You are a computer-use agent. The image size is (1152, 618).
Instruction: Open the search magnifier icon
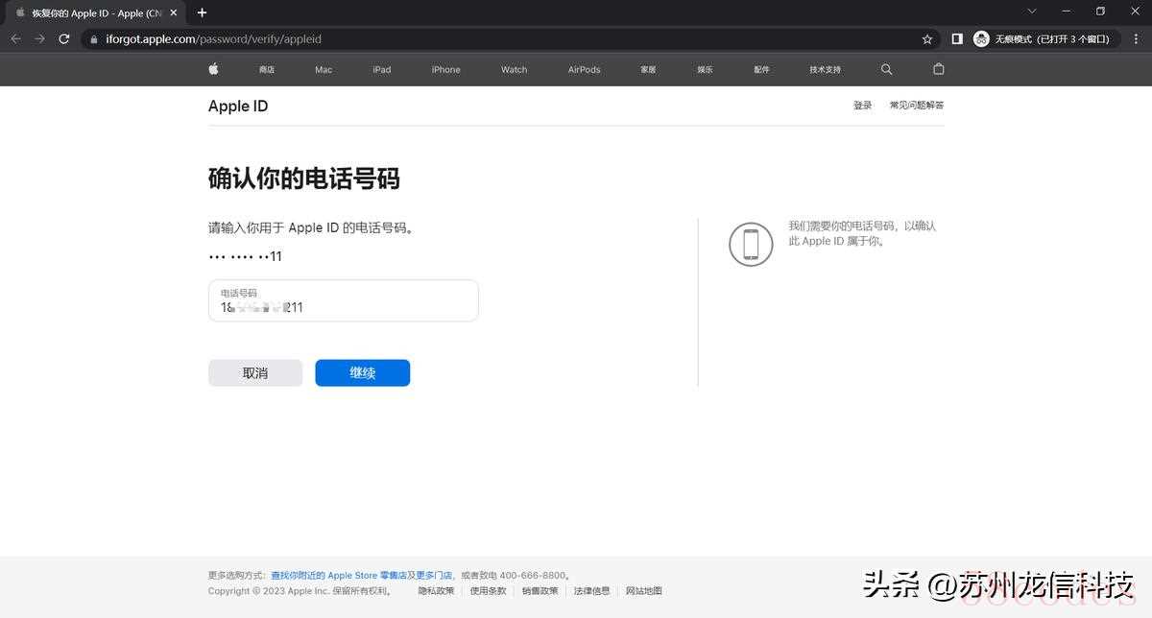[886, 69]
